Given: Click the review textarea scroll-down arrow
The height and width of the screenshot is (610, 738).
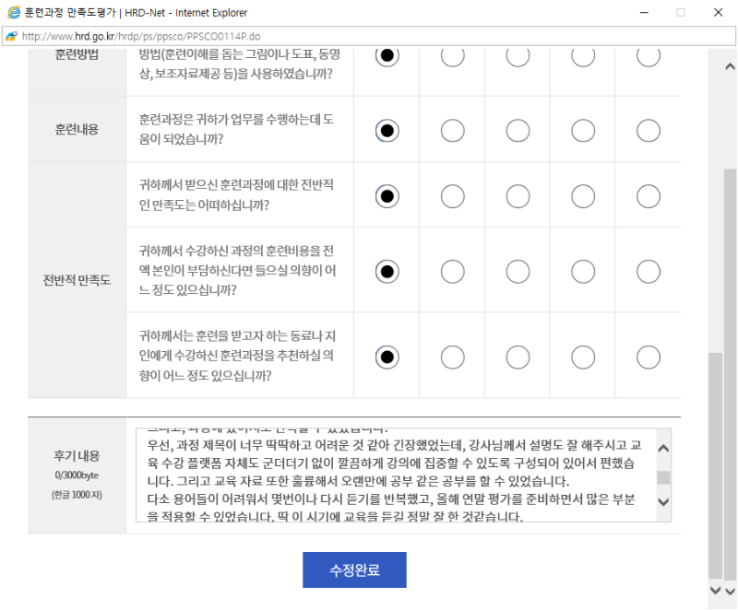Looking at the screenshot, I should (x=663, y=502).
